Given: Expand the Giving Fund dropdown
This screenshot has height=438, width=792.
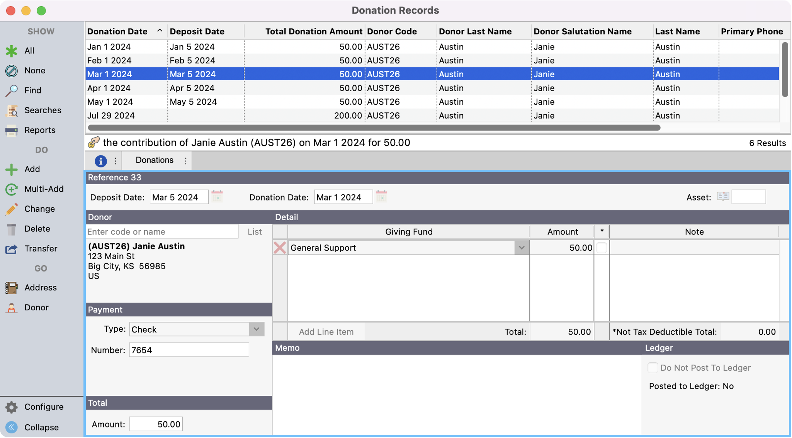Looking at the screenshot, I should (x=522, y=248).
